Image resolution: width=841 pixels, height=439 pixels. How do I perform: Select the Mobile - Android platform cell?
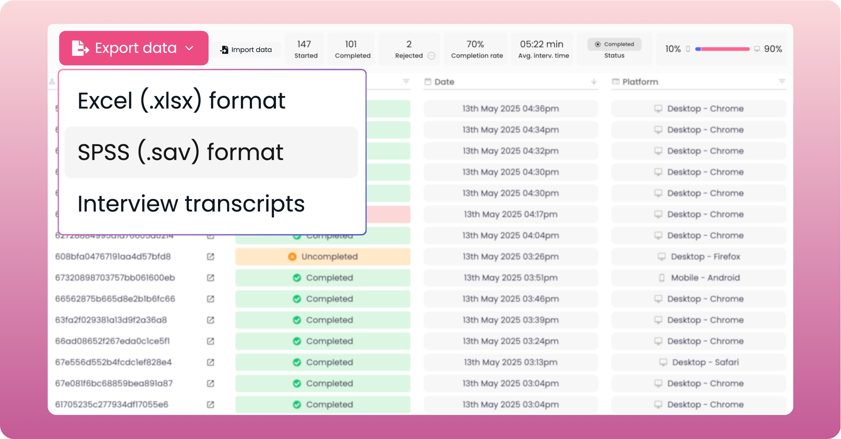pyautogui.click(x=699, y=278)
